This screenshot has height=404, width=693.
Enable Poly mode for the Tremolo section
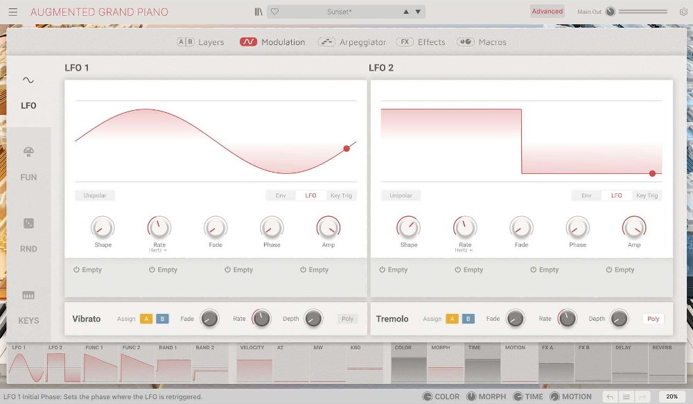tap(653, 319)
